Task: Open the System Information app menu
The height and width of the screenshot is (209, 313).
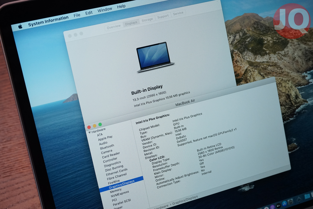Action: [48, 21]
